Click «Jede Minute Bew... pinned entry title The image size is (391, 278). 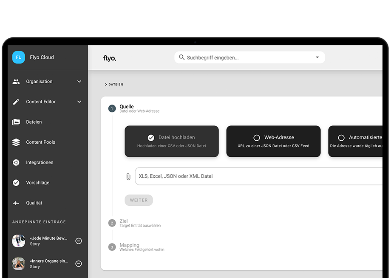pos(48,238)
